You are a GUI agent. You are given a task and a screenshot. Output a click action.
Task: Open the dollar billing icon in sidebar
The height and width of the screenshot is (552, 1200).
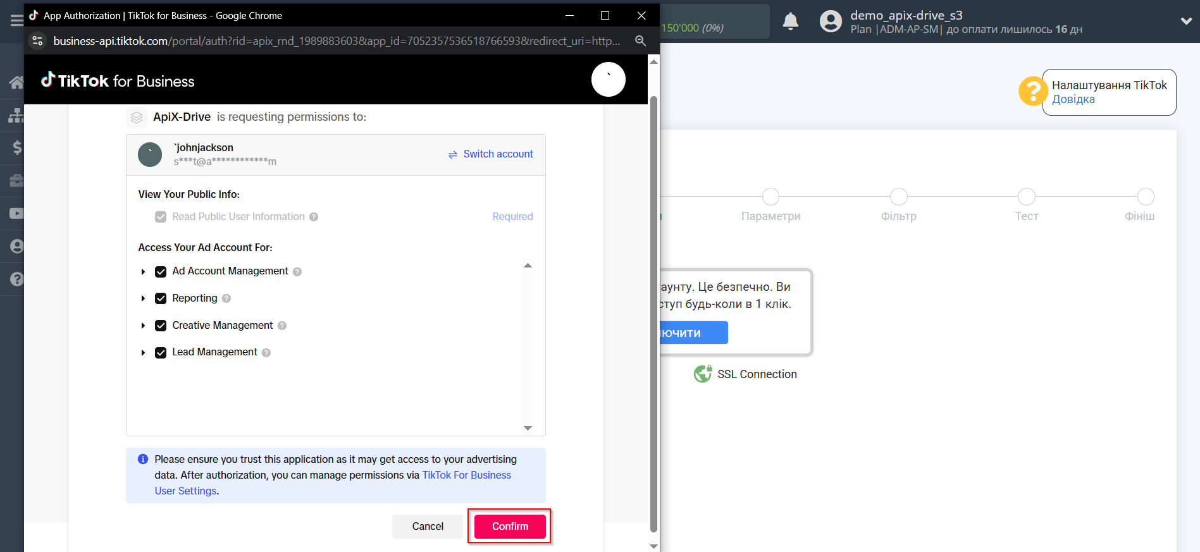pos(18,148)
